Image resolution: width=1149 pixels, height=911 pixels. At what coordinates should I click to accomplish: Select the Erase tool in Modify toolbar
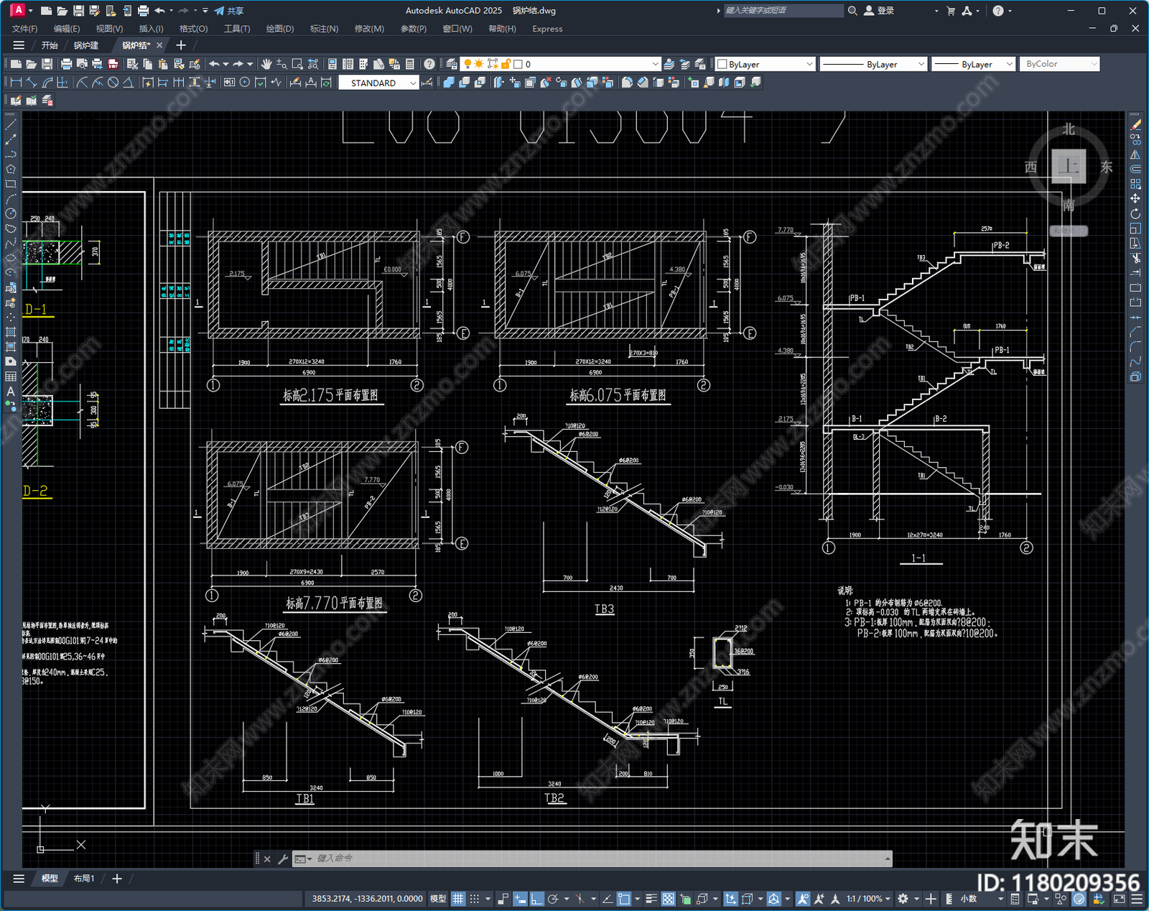1135,124
